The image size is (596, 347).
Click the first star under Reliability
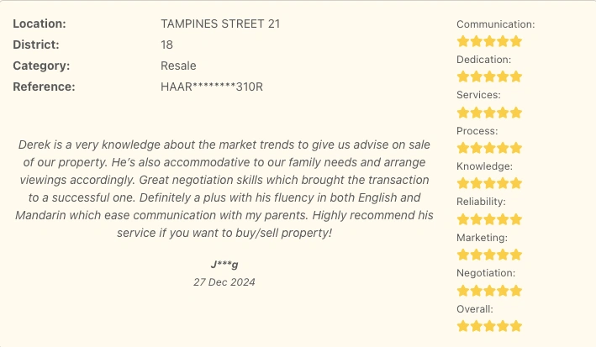tap(463, 219)
